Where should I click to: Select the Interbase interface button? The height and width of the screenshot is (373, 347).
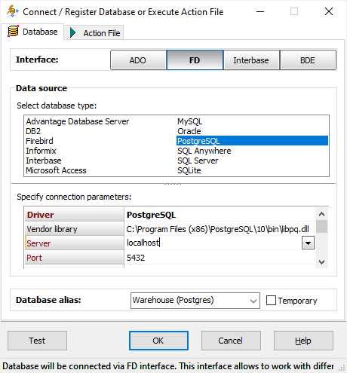[251, 60]
